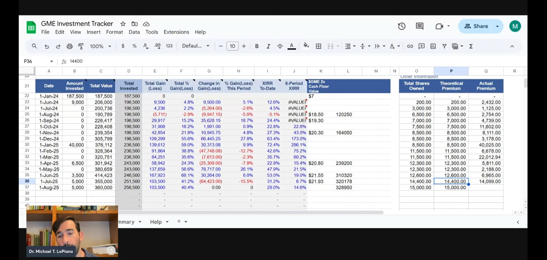Click the merge cells icon

330,46
